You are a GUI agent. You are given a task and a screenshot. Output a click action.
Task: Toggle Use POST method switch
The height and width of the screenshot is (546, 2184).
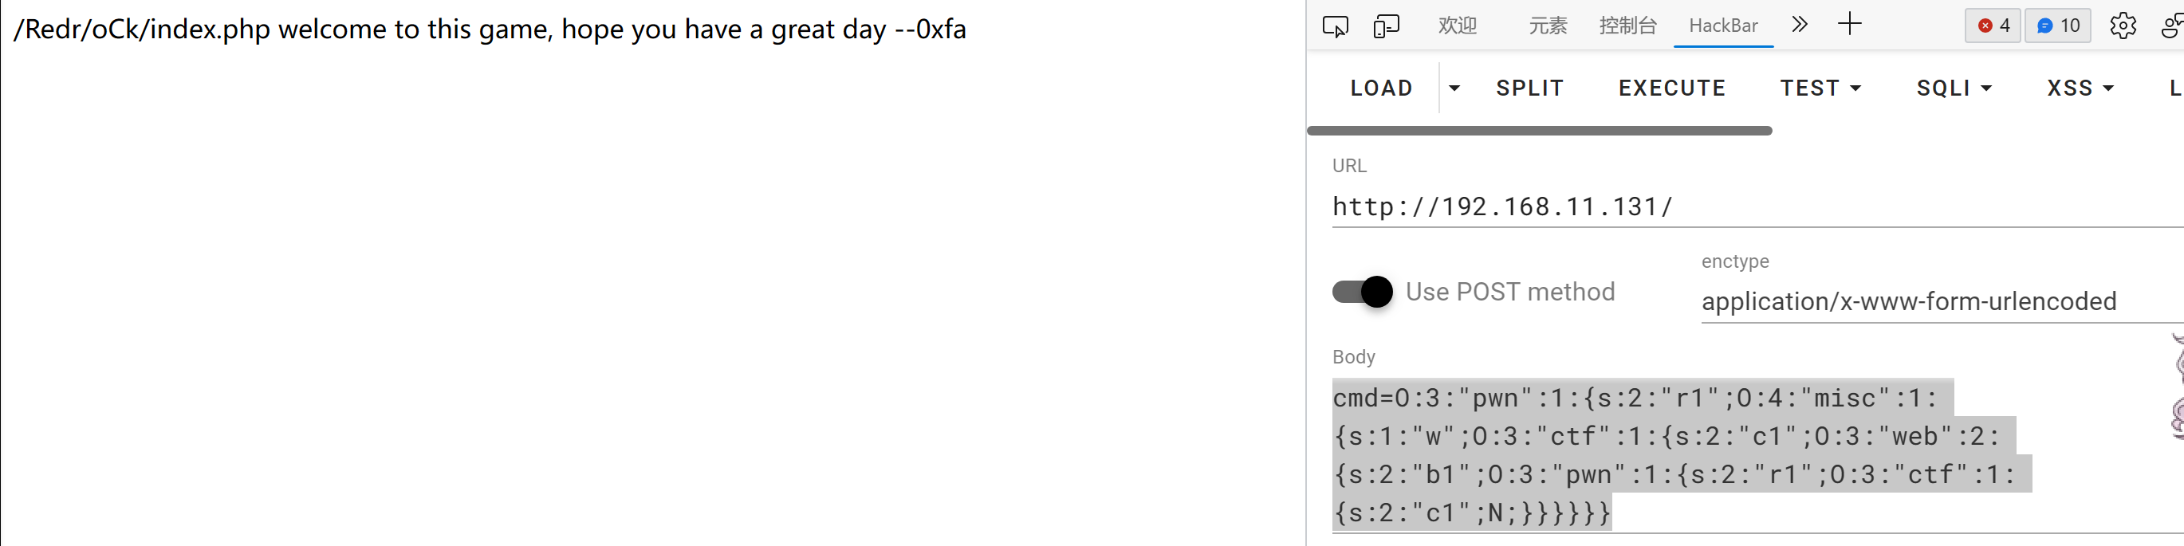click(x=1363, y=292)
